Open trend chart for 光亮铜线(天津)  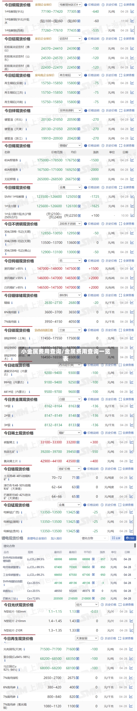(132, 649)
